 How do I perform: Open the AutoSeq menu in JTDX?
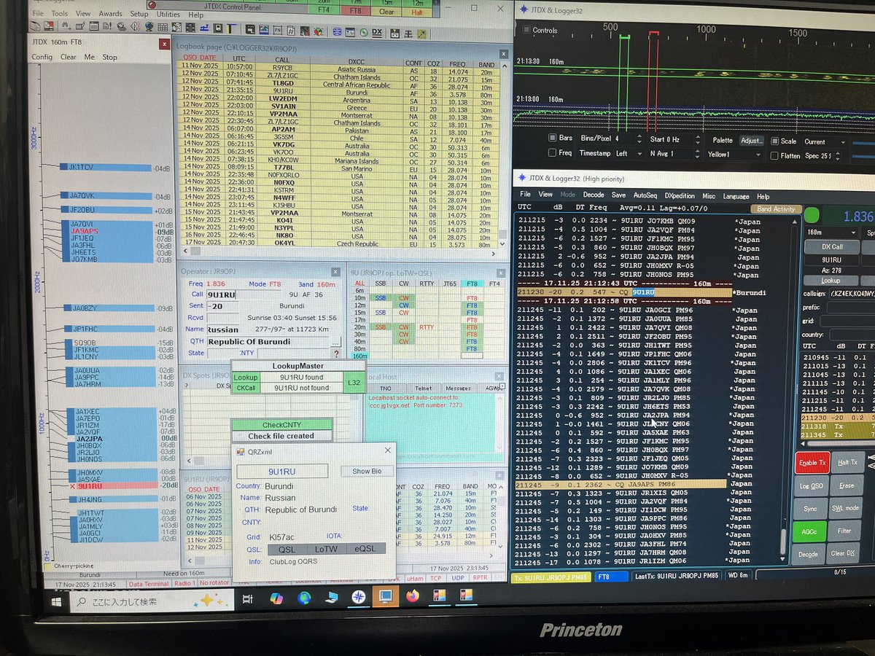tap(645, 195)
